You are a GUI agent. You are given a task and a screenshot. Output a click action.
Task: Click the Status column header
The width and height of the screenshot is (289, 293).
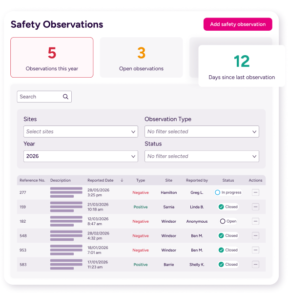(228, 180)
